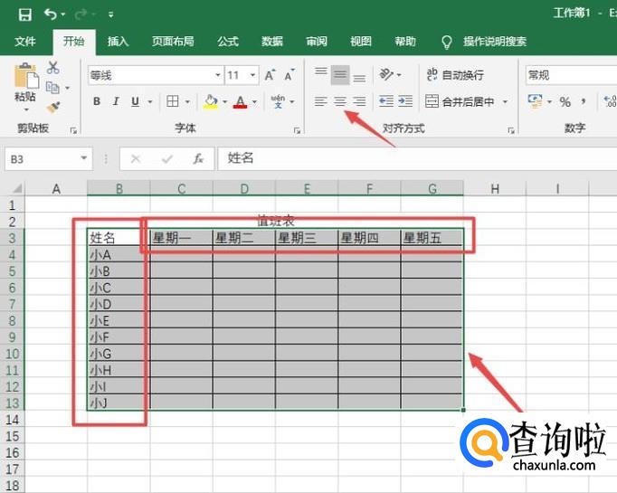The width and height of the screenshot is (617, 493).
Task: Click the Decrease Font Size icon
Action: pos(290,75)
